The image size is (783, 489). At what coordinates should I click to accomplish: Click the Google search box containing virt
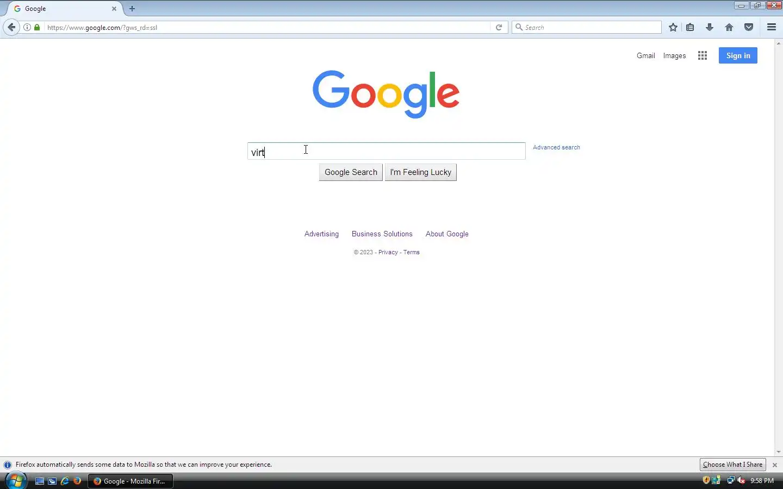click(x=387, y=151)
